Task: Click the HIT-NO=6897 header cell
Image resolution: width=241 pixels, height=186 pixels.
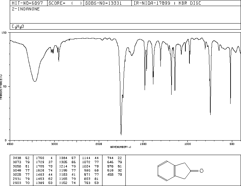Action: 29,3
